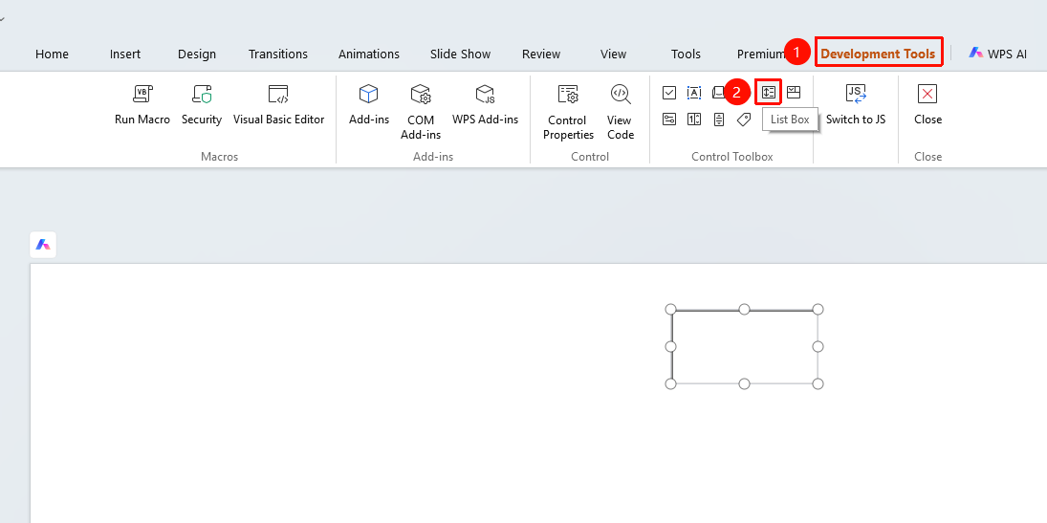Viewport: 1047px width, 523px height.
Task: Click the Control Toolbox group label
Action: pyautogui.click(x=731, y=156)
